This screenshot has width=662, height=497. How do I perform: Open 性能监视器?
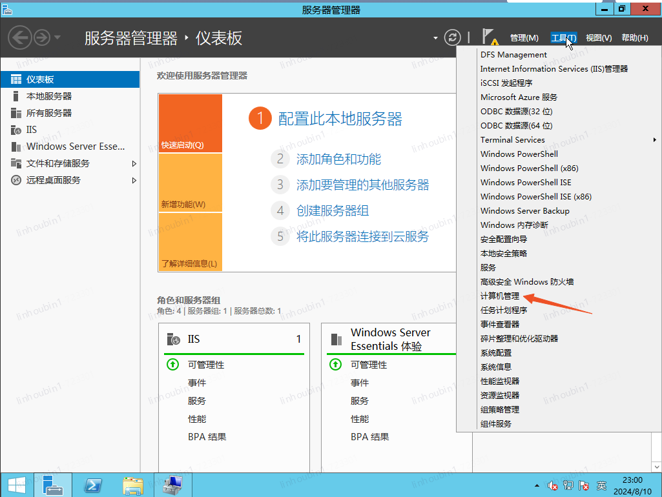pyautogui.click(x=500, y=381)
